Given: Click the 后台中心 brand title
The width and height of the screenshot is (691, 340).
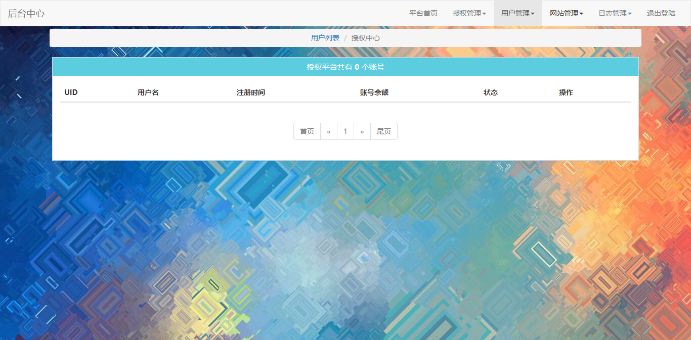Looking at the screenshot, I should [26, 13].
